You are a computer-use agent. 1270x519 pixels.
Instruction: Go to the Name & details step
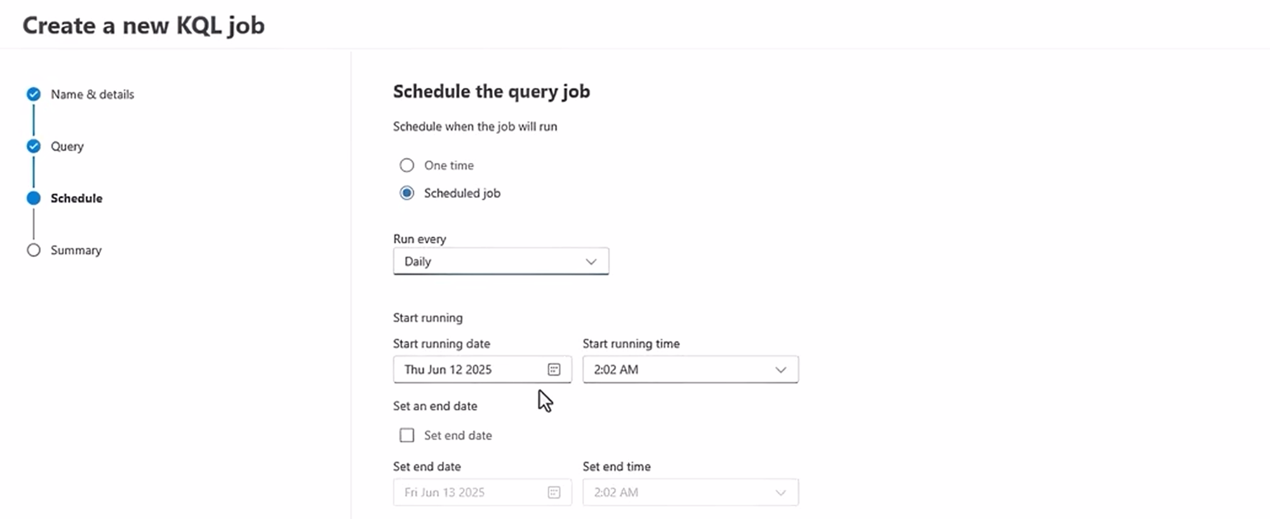tap(92, 95)
